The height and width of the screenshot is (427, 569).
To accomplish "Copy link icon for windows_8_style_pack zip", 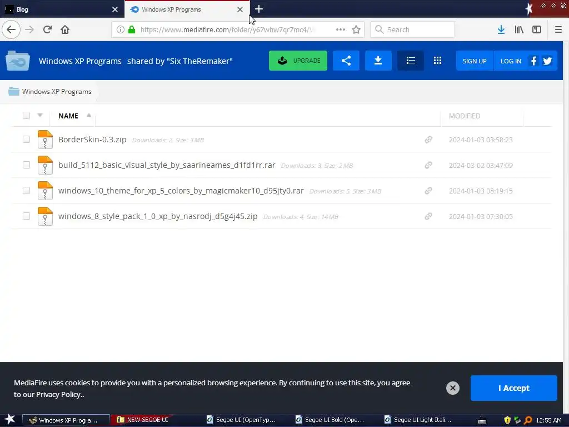I will pos(428,216).
